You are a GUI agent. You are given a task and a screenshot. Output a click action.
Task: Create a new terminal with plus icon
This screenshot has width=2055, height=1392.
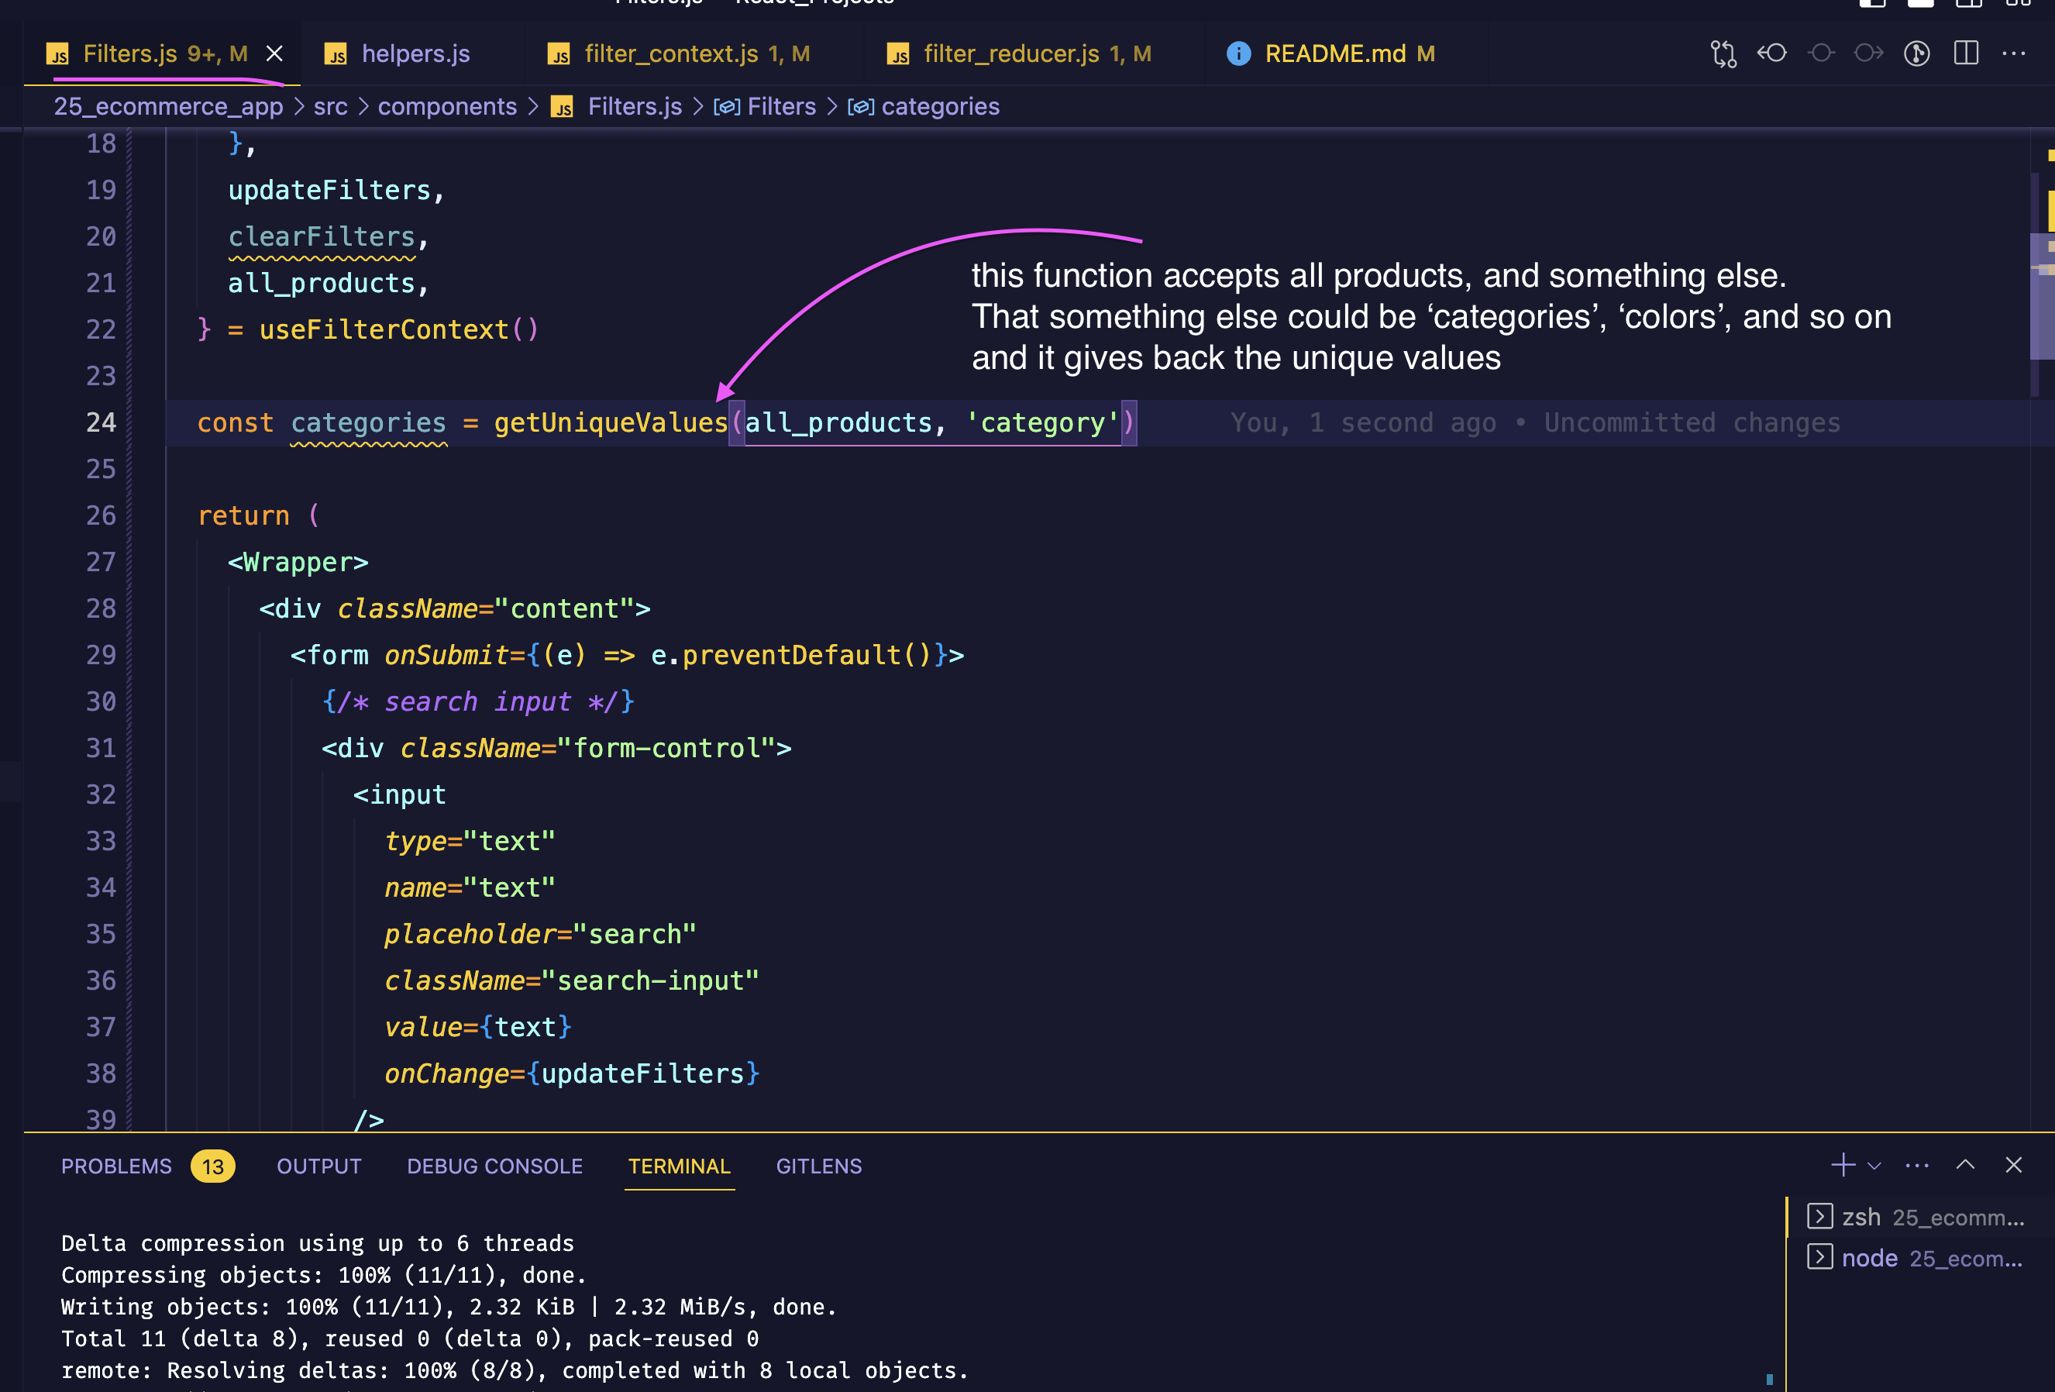point(1843,1165)
